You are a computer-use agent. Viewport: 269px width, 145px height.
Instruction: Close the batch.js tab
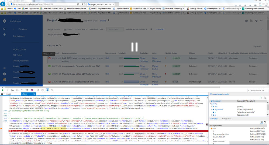[34, 94]
